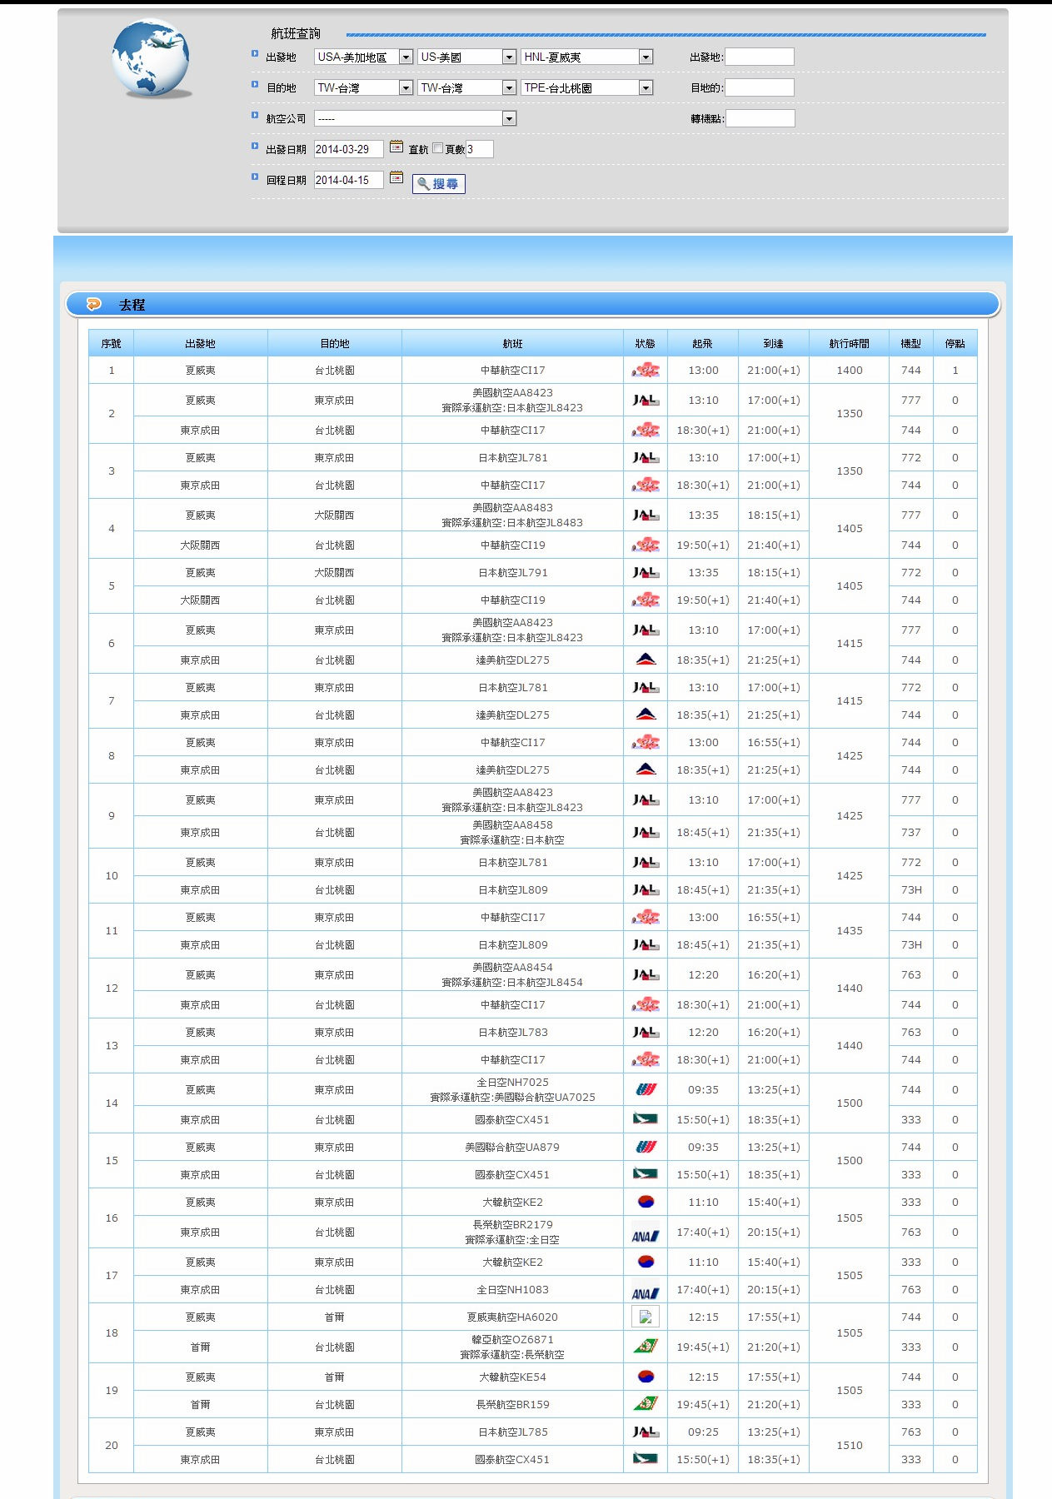The image size is (1052, 1499).
Task: Open the second TW-台灣 destination country dropdown
Action: pyautogui.click(x=467, y=87)
